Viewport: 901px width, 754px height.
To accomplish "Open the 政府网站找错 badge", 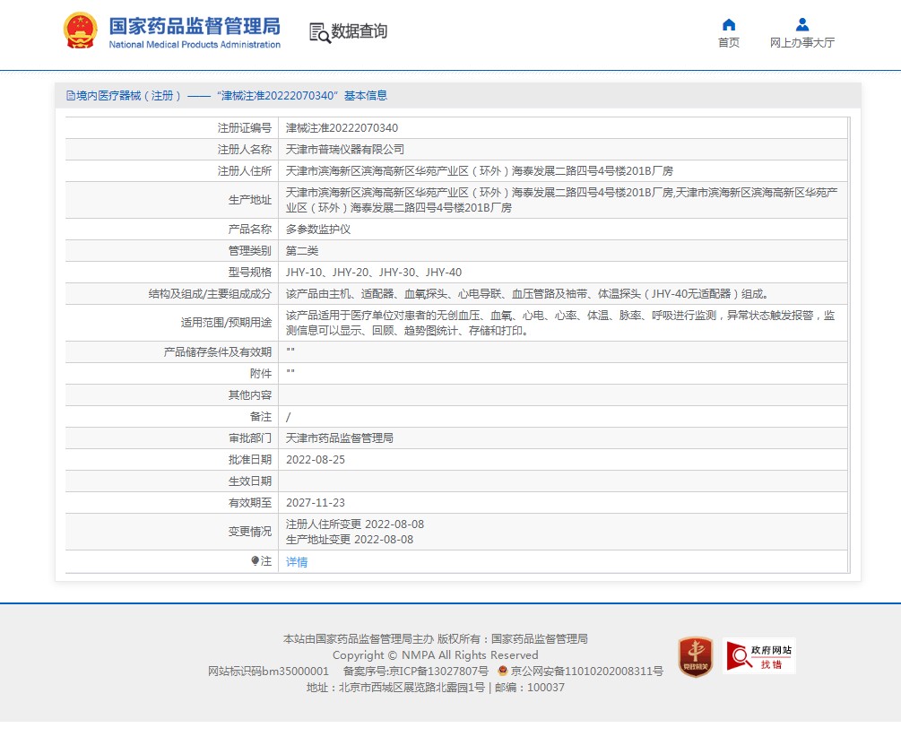I will click(759, 655).
